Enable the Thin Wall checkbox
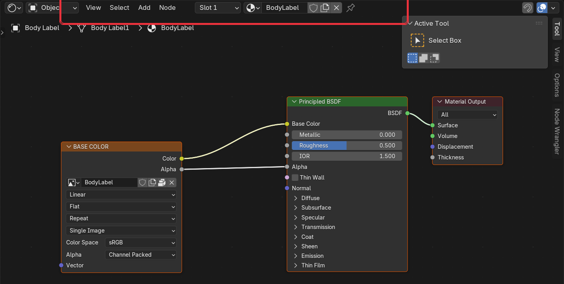The height and width of the screenshot is (284, 564). pyautogui.click(x=295, y=178)
